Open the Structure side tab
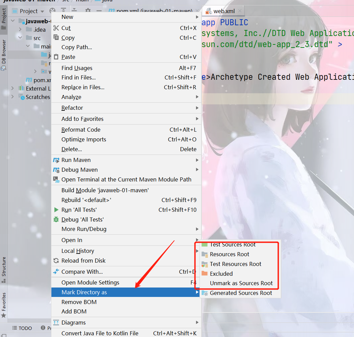The image size is (354, 337). 4,270
